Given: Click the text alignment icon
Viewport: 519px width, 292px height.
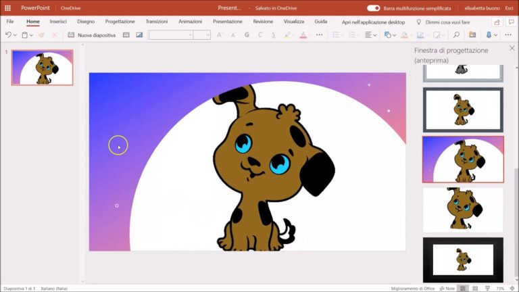Looking at the screenshot, I should tap(368, 34).
